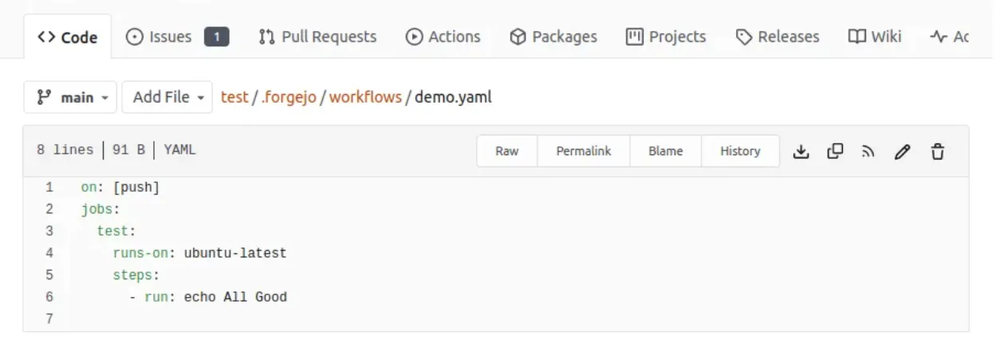This screenshot has width=1000, height=347.
Task: Switch to the Projects tab
Action: coord(667,37)
